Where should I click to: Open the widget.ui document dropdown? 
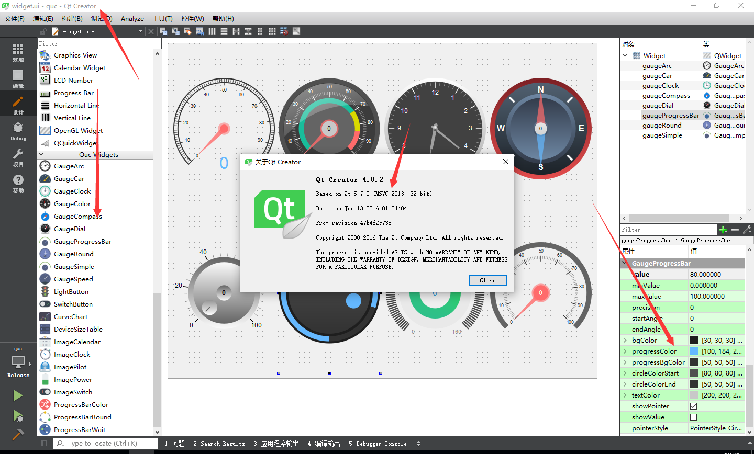tap(140, 31)
